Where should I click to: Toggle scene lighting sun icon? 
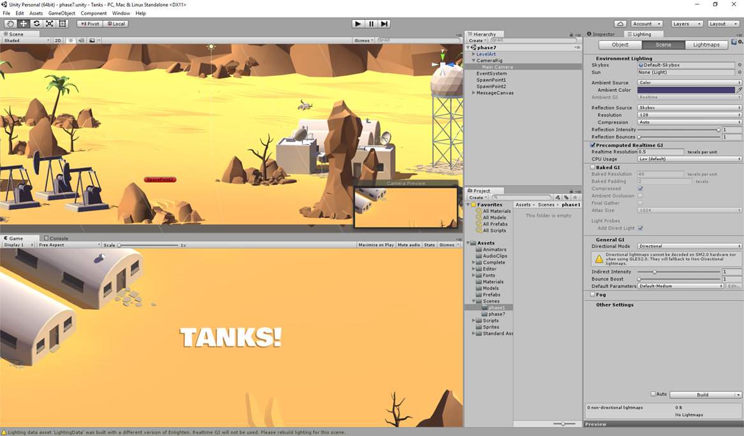coord(71,41)
